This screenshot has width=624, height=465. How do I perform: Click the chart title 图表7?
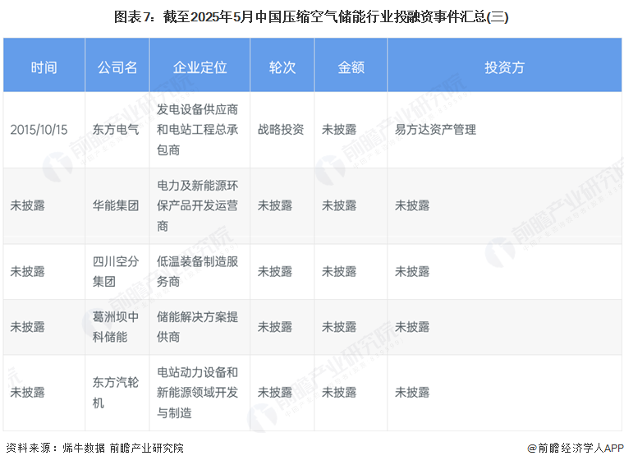311,16
